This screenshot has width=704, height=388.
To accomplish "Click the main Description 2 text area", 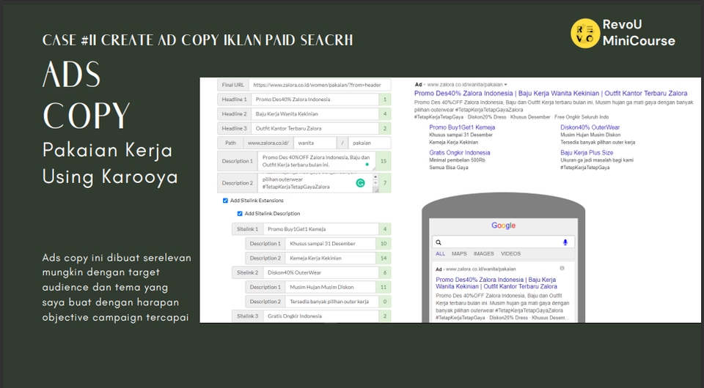I will click(315, 183).
